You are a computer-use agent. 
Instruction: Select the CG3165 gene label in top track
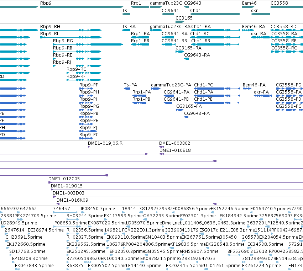point(184,18)
